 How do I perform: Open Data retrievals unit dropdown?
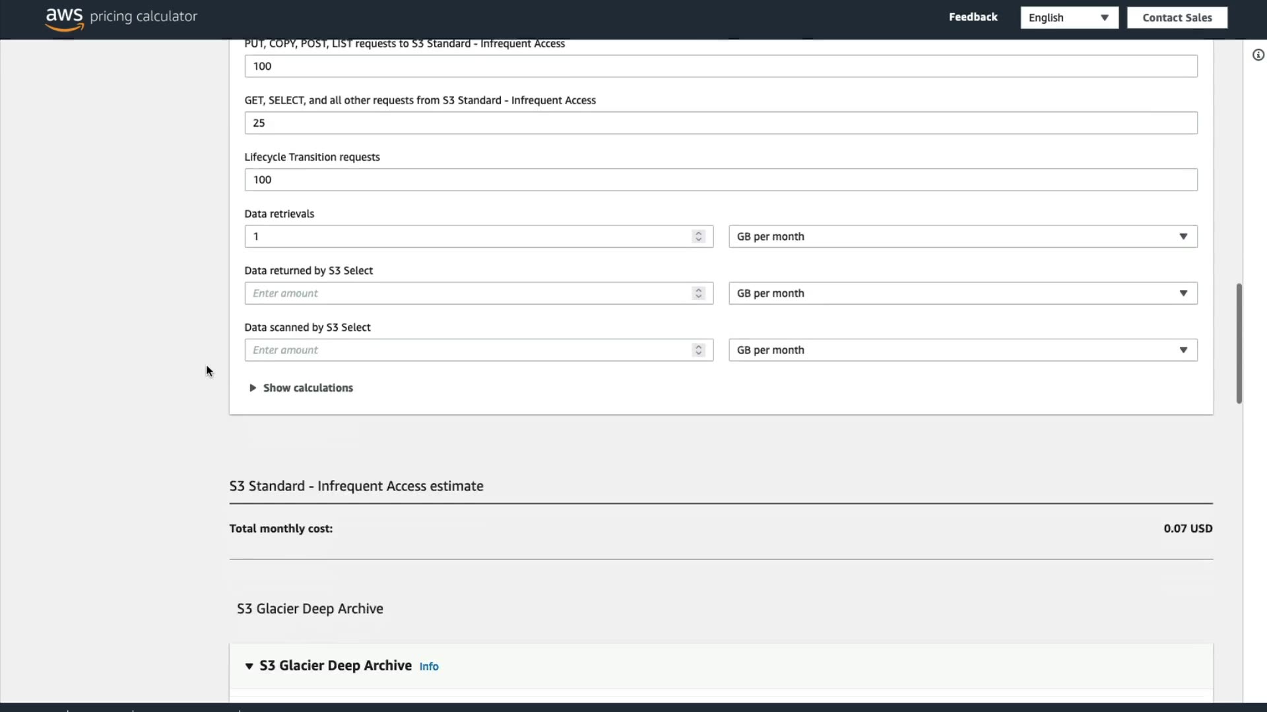click(962, 237)
